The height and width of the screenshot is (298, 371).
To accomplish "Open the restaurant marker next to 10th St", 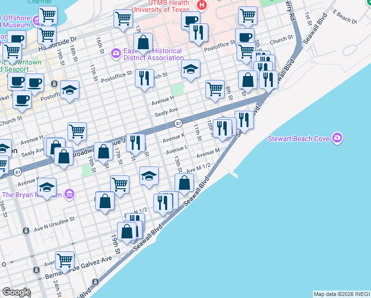I will pyautogui.click(x=222, y=129).
